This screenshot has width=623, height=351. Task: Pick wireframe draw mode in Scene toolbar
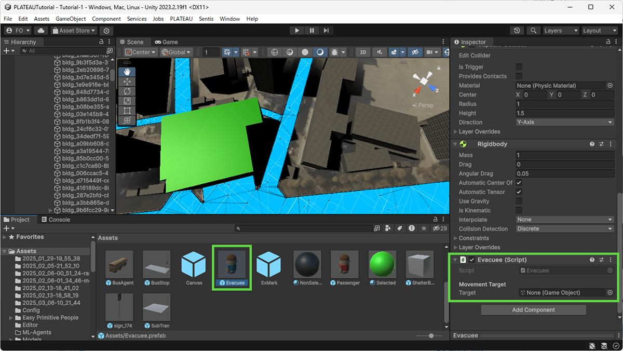(x=275, y=52)
